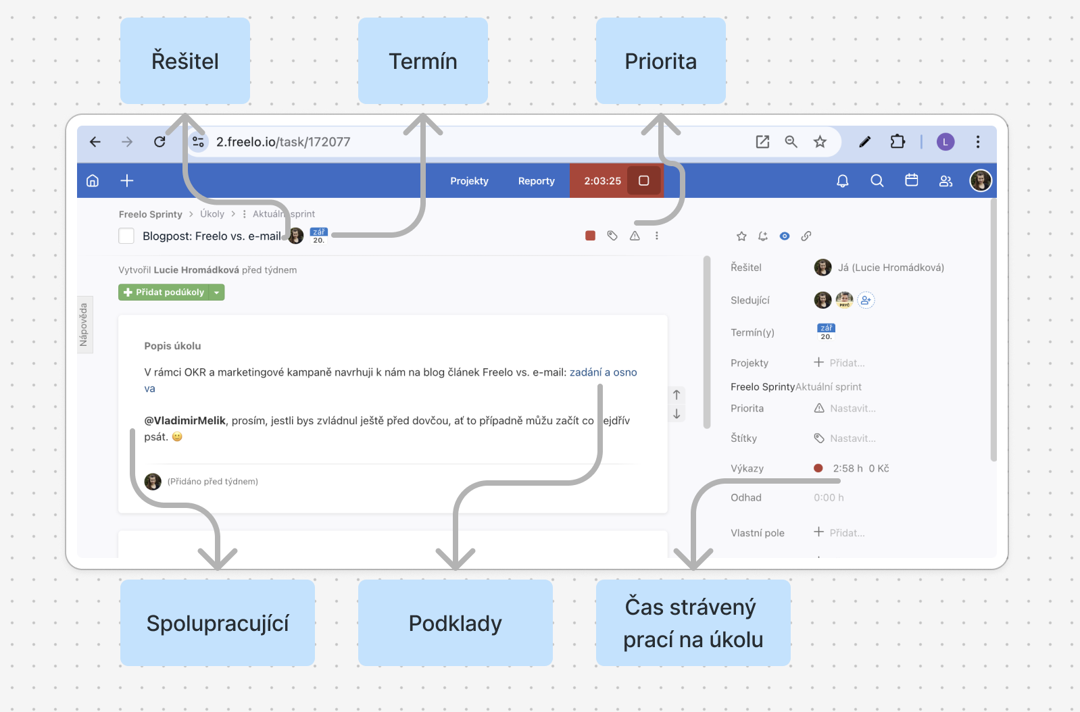The height and width of the screenshot is (712, 1080).
Task: Expand the Přidat podúkoly dropdown arrow
Action: coord(217,293)
